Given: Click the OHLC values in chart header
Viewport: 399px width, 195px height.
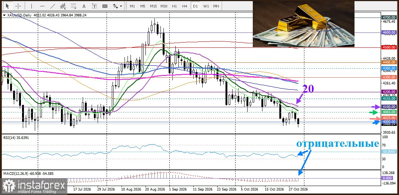Looking at the screenshot, I should (59, 15).
